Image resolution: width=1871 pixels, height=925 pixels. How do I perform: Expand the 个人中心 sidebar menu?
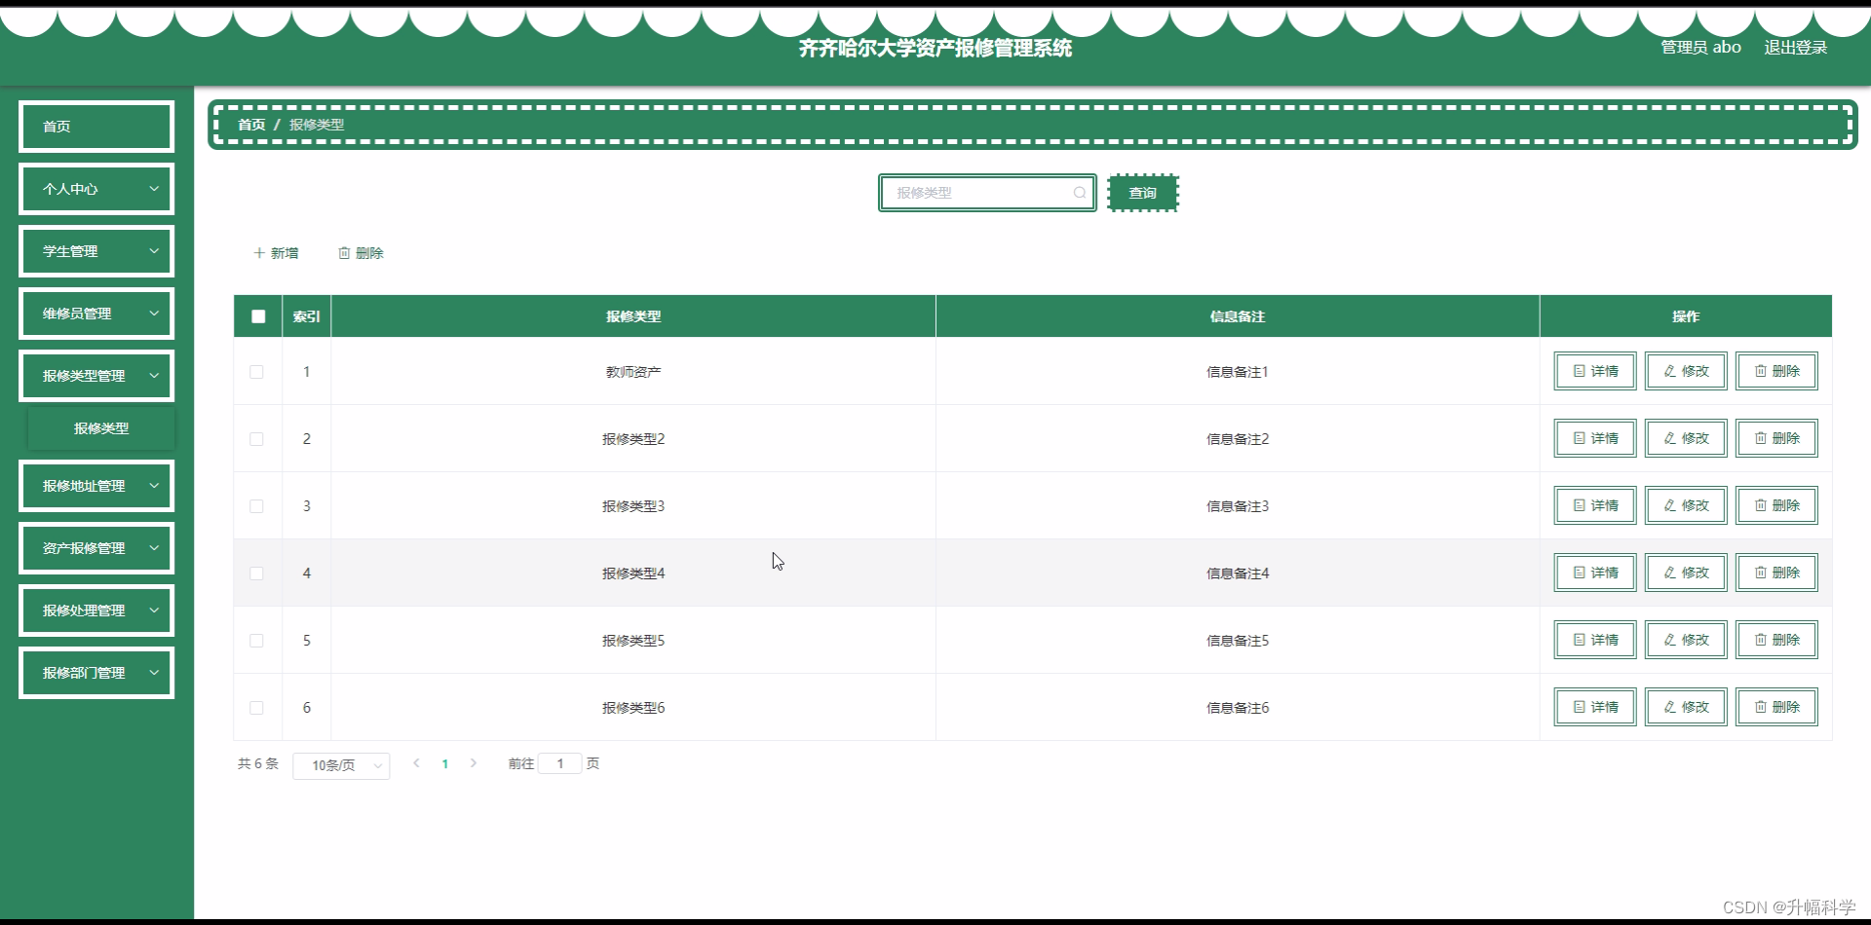pyautogui.click(x=95, y=188)
